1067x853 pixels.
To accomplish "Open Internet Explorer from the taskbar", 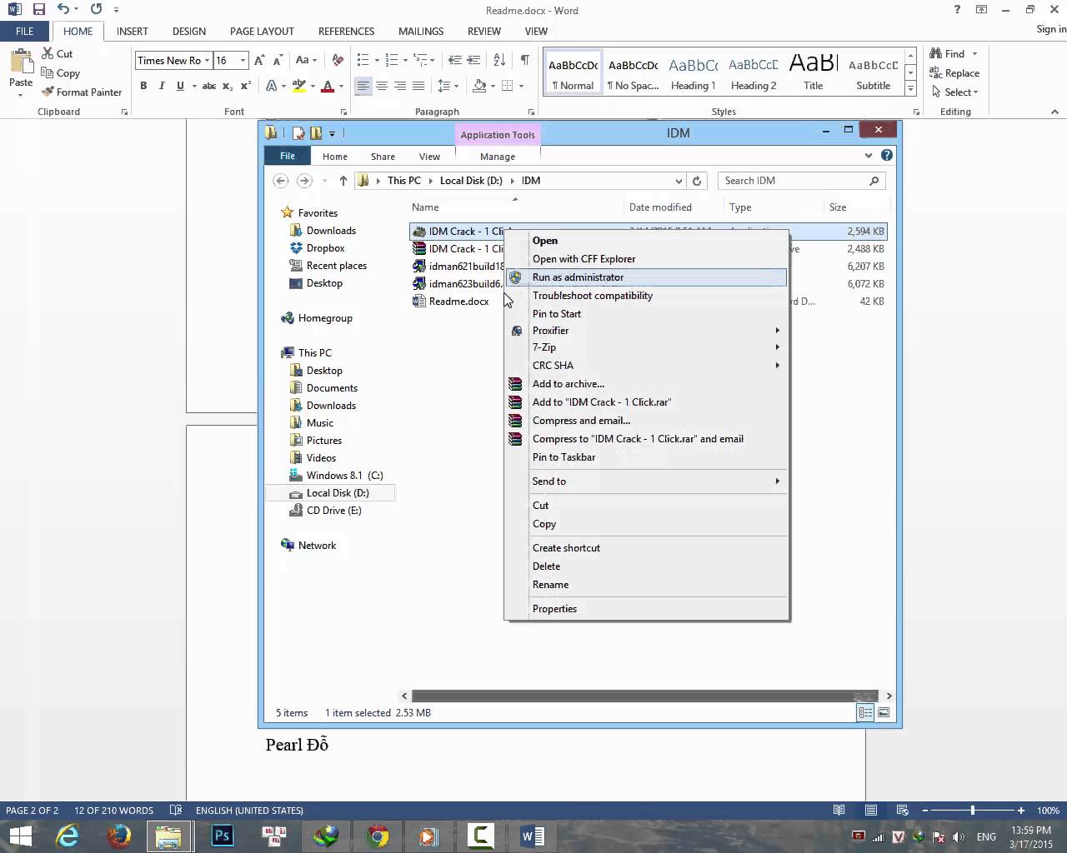I will point(67,836).
